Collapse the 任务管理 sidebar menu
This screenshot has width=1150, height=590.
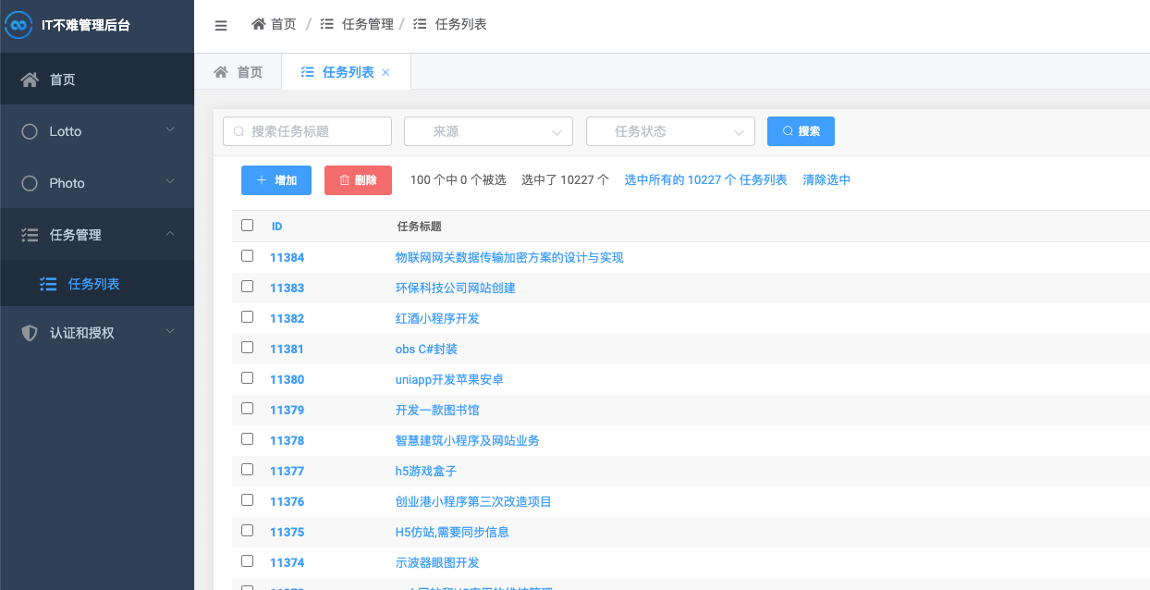coord(97,235)
